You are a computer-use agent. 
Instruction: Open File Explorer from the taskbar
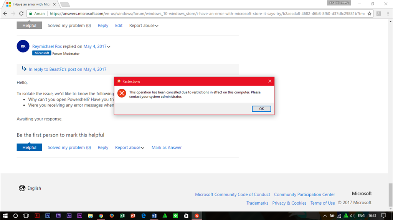[90, 216]
